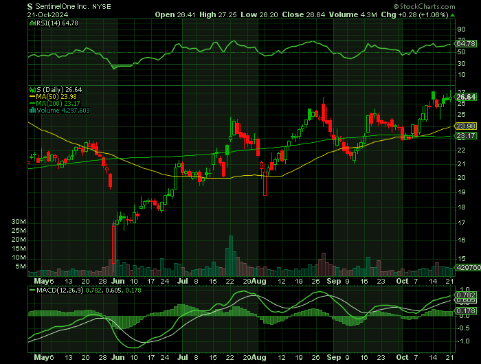Click the price axis label '16'

point(461,240)
